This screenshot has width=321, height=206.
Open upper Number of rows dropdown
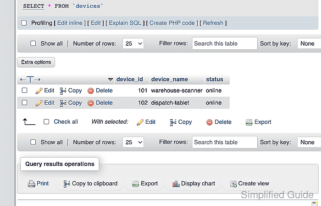pos(133,43)
